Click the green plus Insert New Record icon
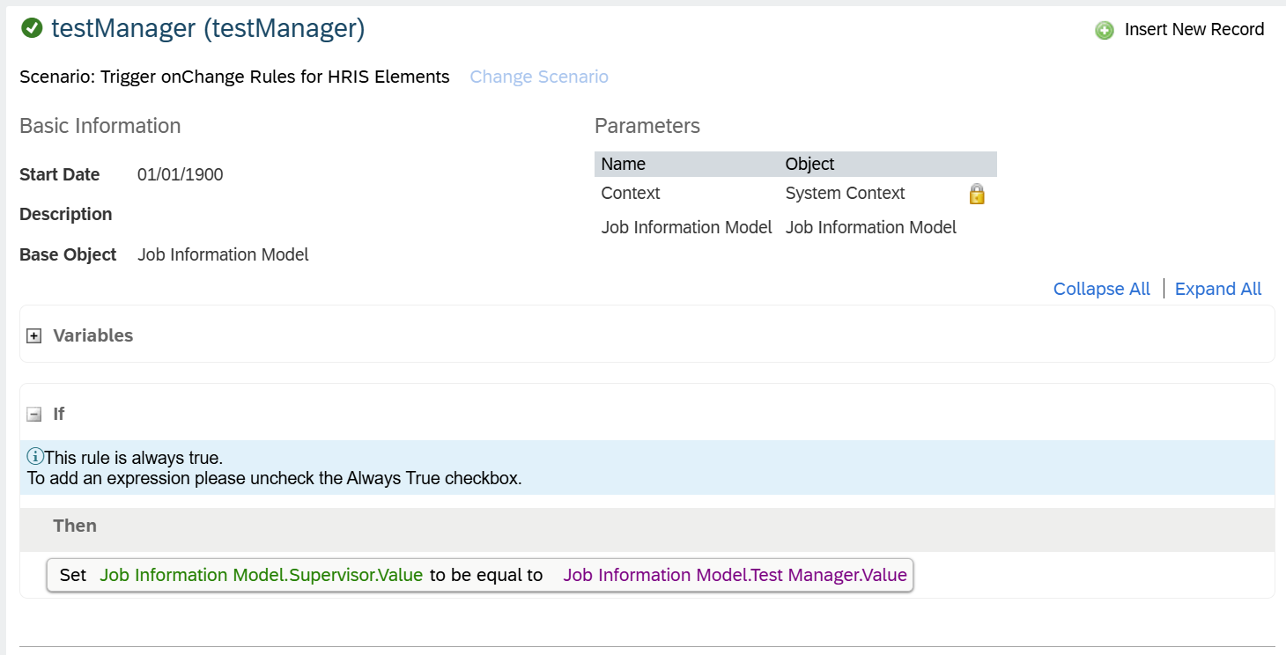This screenshot has height=655, width=1286. [1105, 31]
